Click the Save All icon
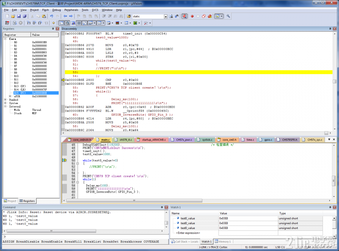Viewport: 339px width, 251px height. point(25,16)
